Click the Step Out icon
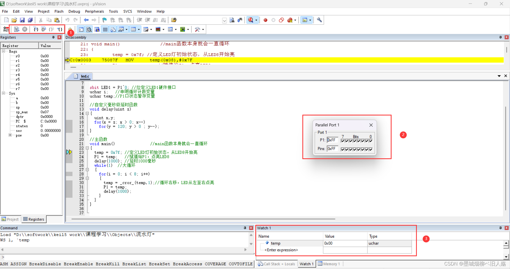This screenshot has height=269, width=510. pyautogui.click(x=52, y=29)
